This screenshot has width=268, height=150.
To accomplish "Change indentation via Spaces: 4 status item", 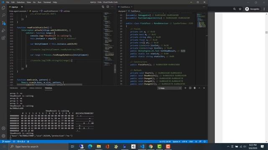I will [176, 142].
